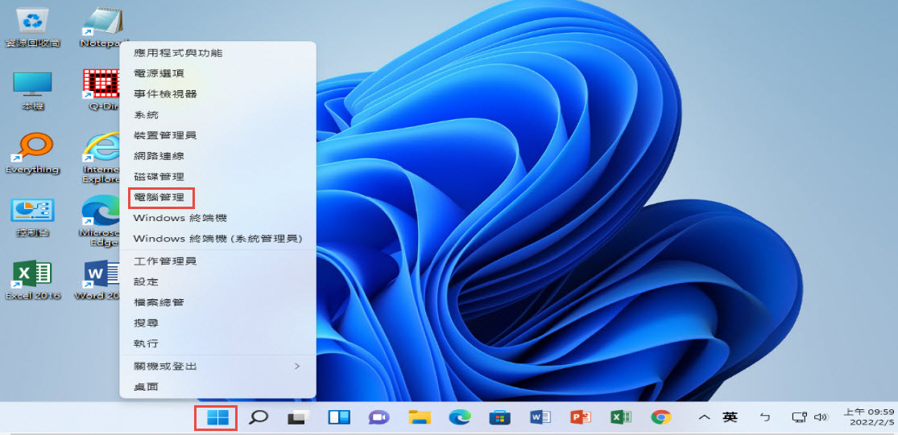Select the Microsoft Edge desktop shortcut
Viewport: 898px width, 435px height.
tap(100, 220)
